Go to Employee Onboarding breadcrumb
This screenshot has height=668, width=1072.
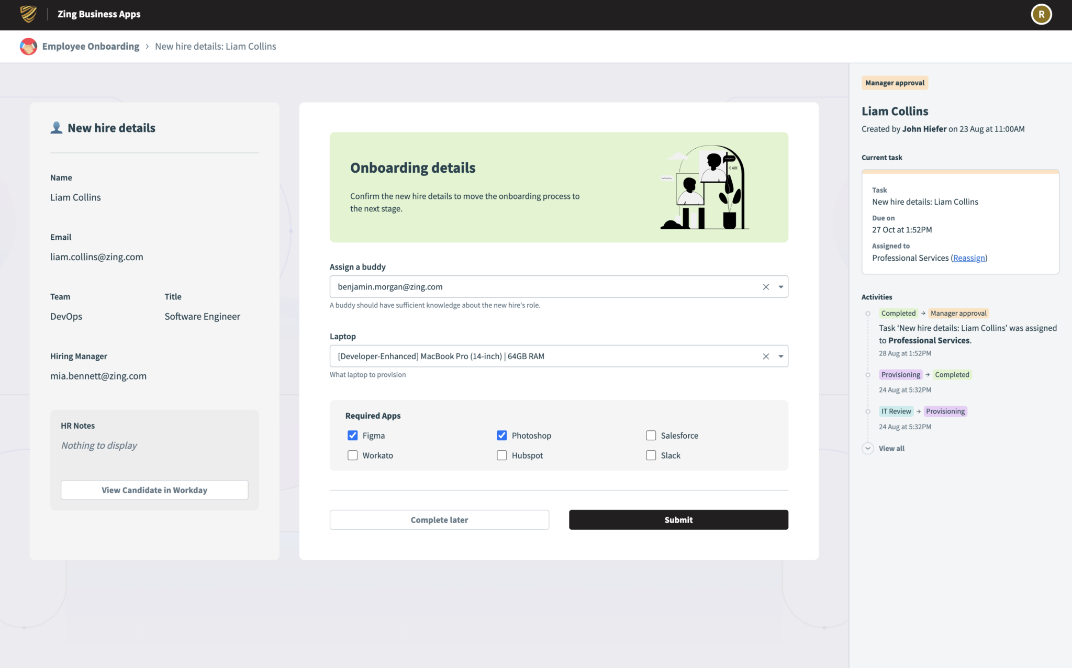coord(91,47)
